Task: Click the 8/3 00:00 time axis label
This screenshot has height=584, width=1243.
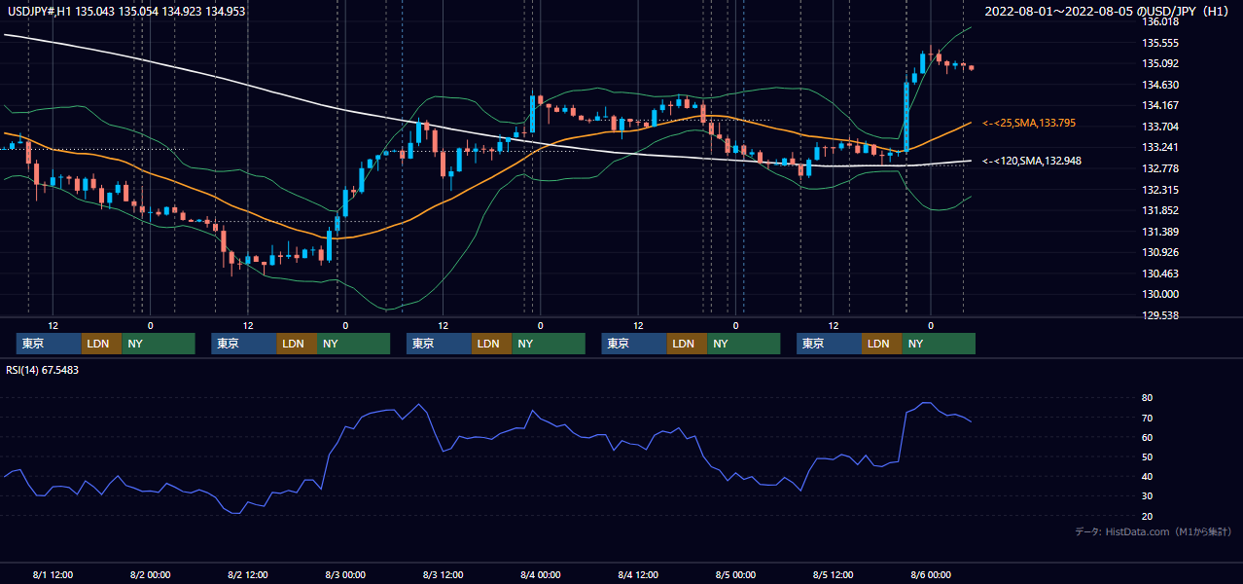Action: [x=345, y=574]
